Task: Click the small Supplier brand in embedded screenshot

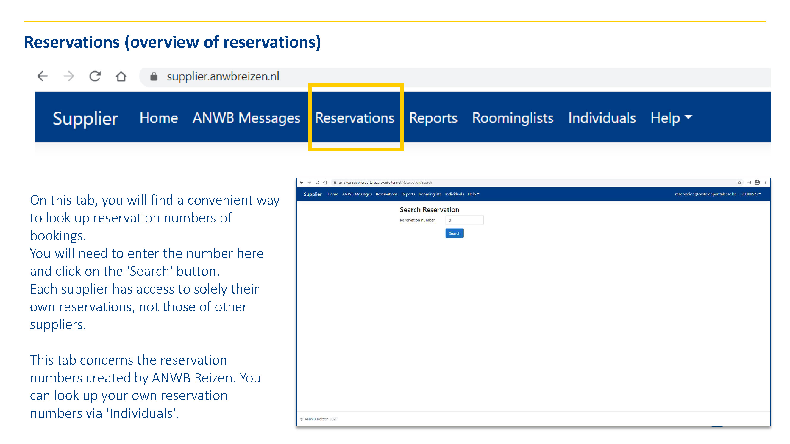Action: click(x=313, y=194)
